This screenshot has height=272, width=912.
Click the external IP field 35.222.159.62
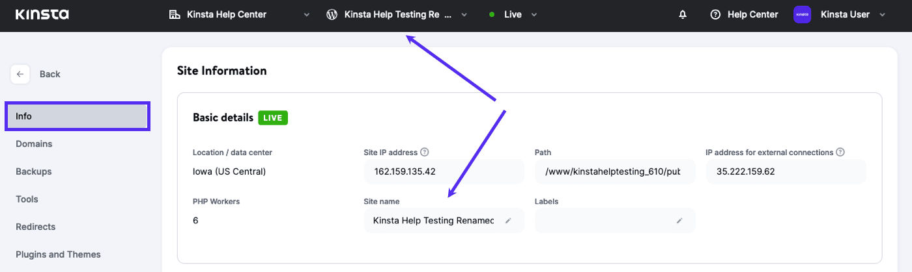(x=786, y=171)
